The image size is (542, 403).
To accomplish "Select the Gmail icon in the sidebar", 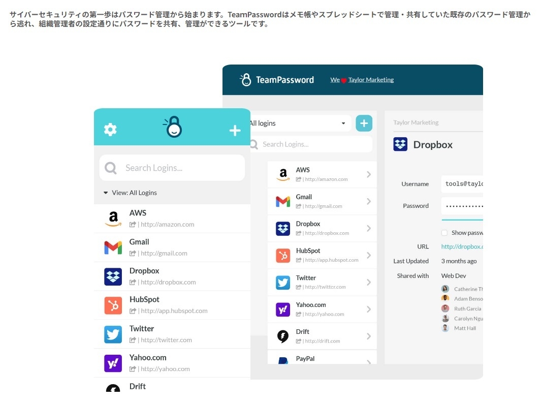I will pos(112,247).
